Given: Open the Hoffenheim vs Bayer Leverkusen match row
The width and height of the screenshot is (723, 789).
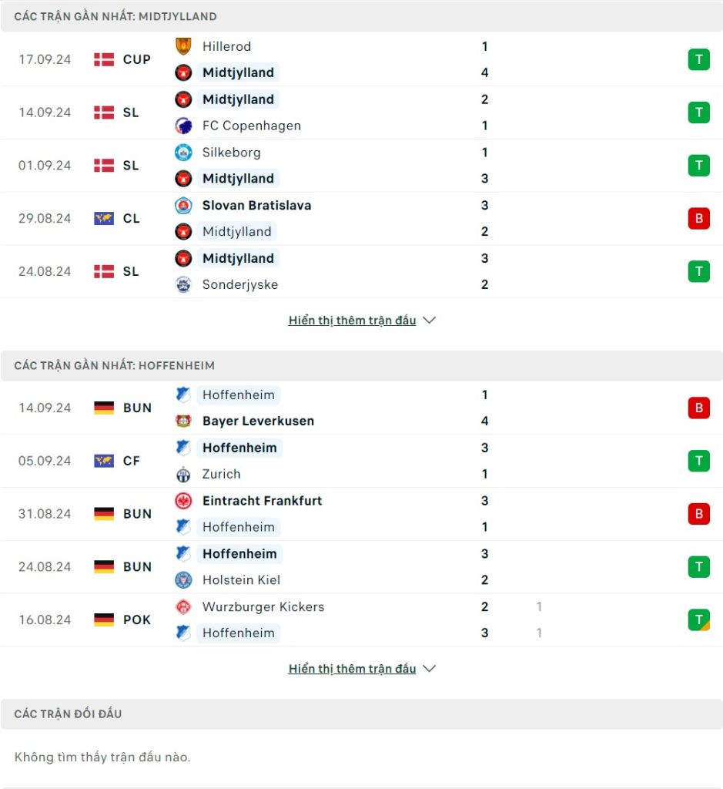Looking at the screenshot, I should click(362, 408).
